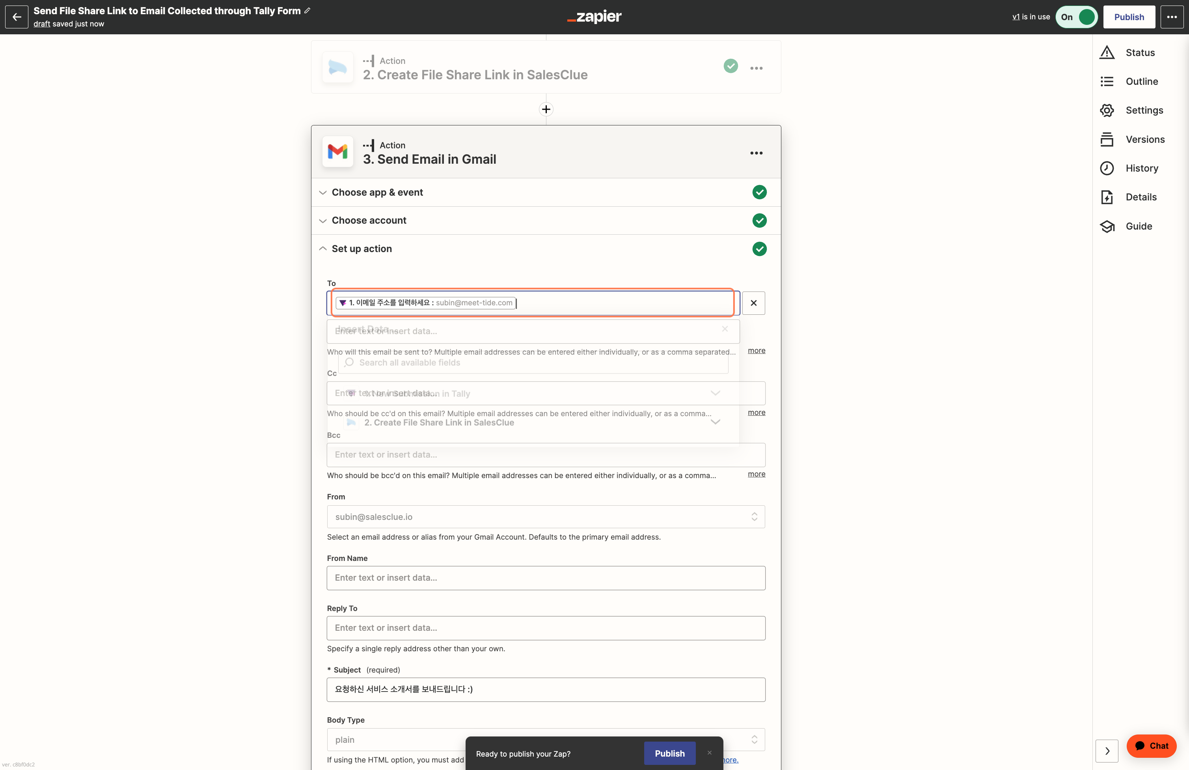Expand Create File Share Link in SalesClue source
This screenshot has width=1189, height=770.
(533, 422)
